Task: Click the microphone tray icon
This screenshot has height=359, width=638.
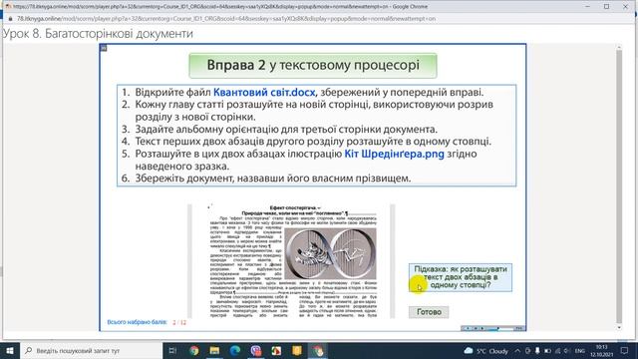Action: point(537,350)
